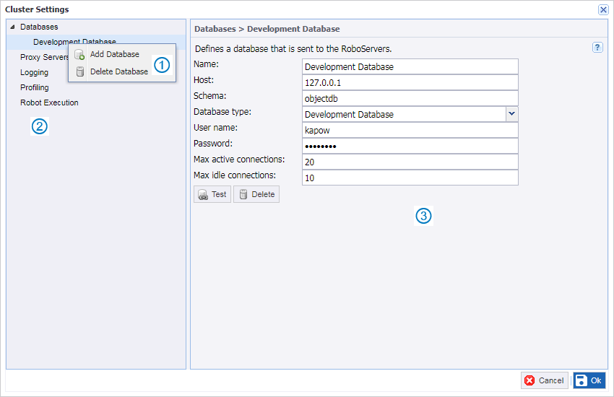The width and height of the screenshot is (614, 397).
Task: Click the Max active connections field
Action: coord(410,162)
